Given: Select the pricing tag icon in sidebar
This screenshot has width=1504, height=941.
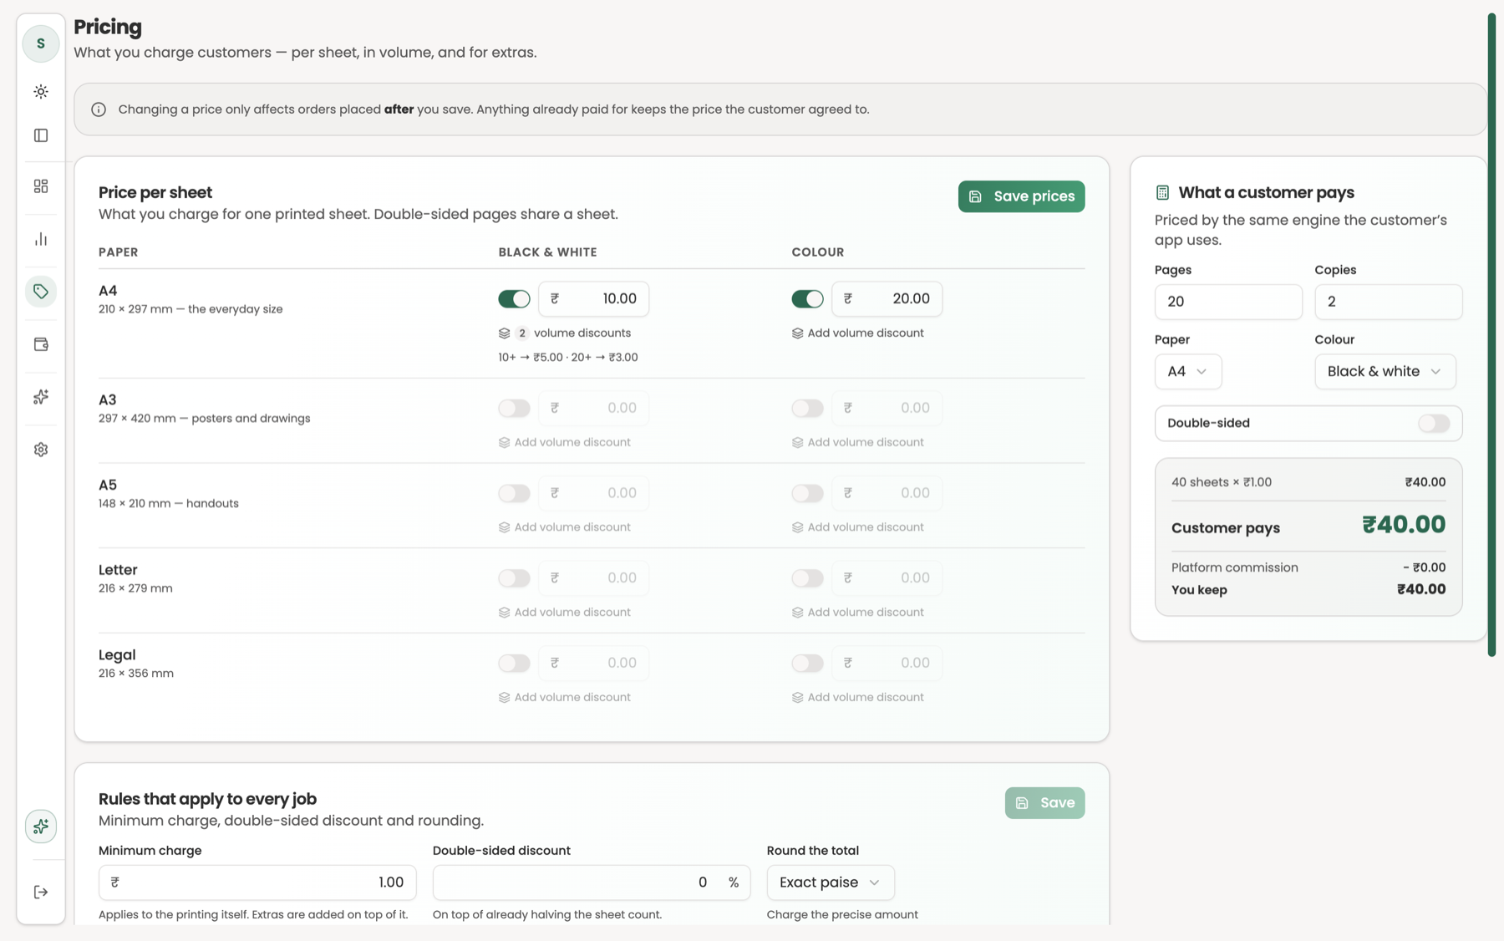Looking at the screenshot, I should (40, 292).
